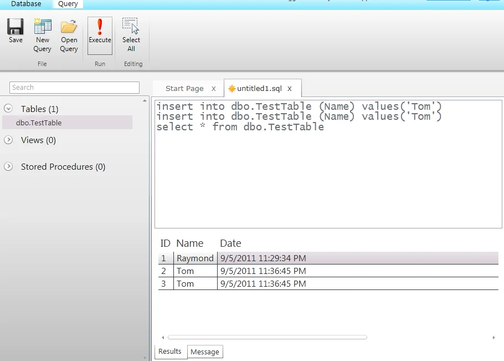Image resolution: width=504 pixels, height=361 pixels.
Task: Open the Start Page tab
Action: click(184, 89)
